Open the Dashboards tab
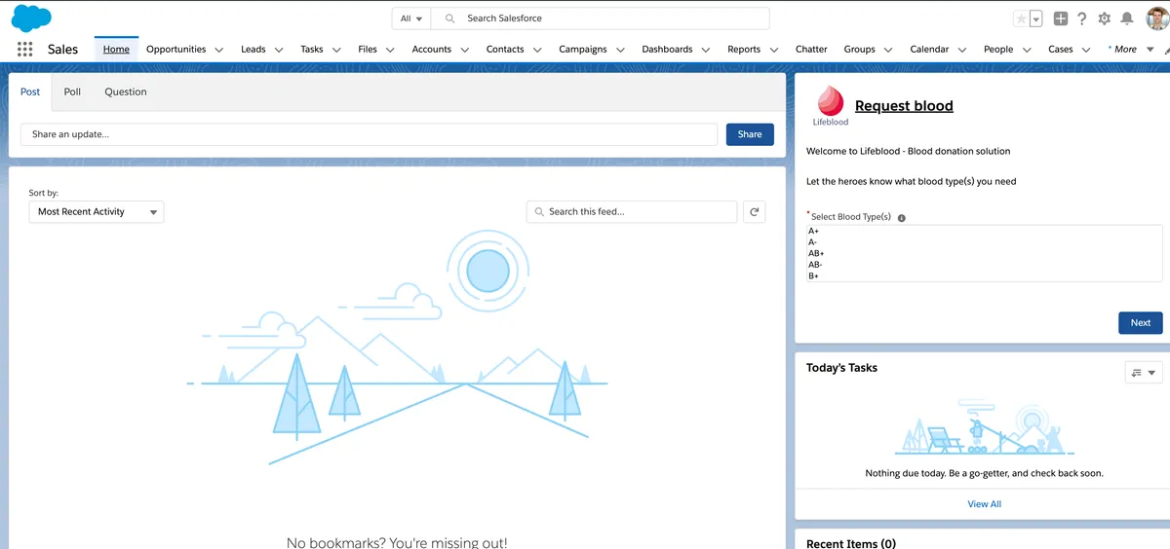 pyautogui.click(x=667, y=50)
